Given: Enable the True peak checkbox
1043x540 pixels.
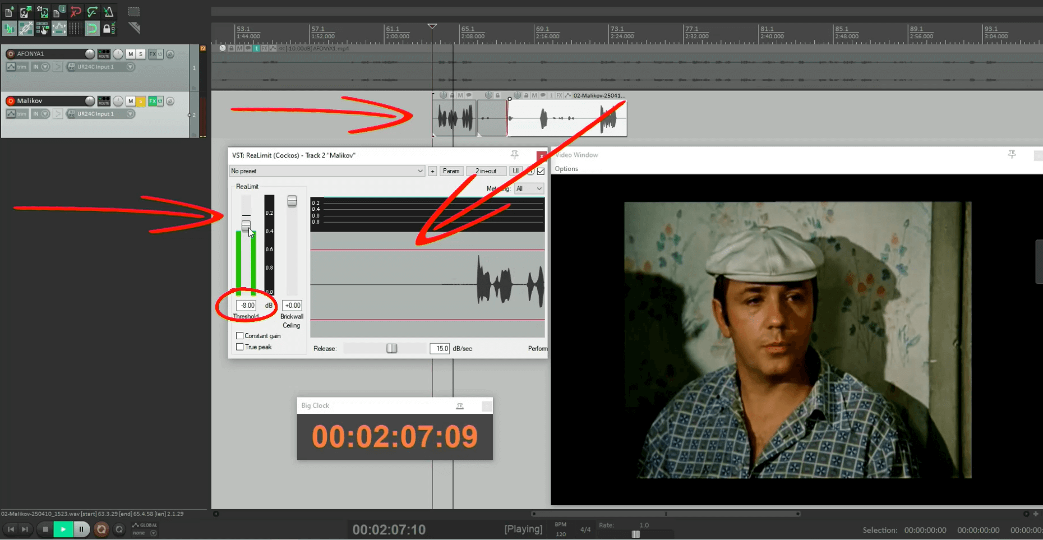Looking at the screenshot, I should point(240,347).
